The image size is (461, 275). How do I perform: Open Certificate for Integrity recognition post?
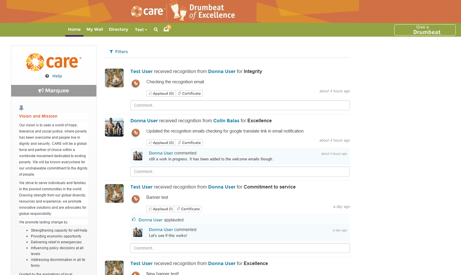coord(189,94)
